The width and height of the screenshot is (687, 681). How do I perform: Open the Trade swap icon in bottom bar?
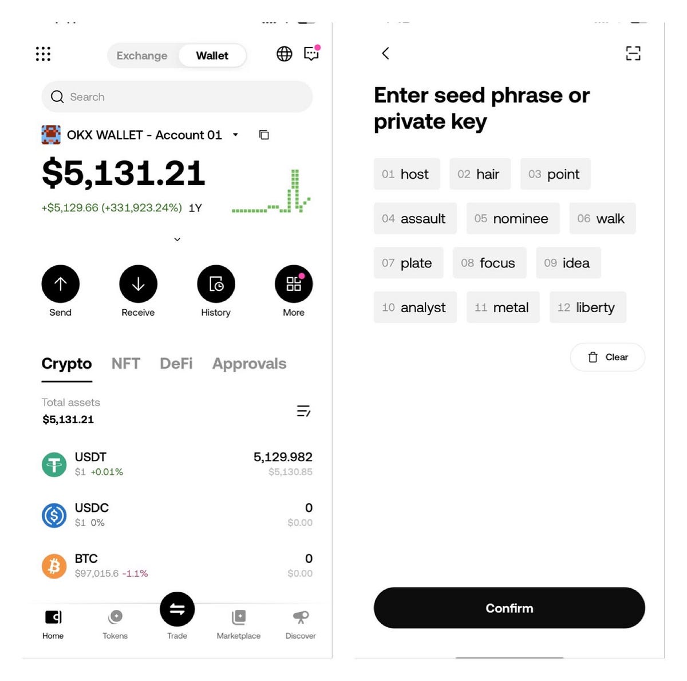coord(177,609)
